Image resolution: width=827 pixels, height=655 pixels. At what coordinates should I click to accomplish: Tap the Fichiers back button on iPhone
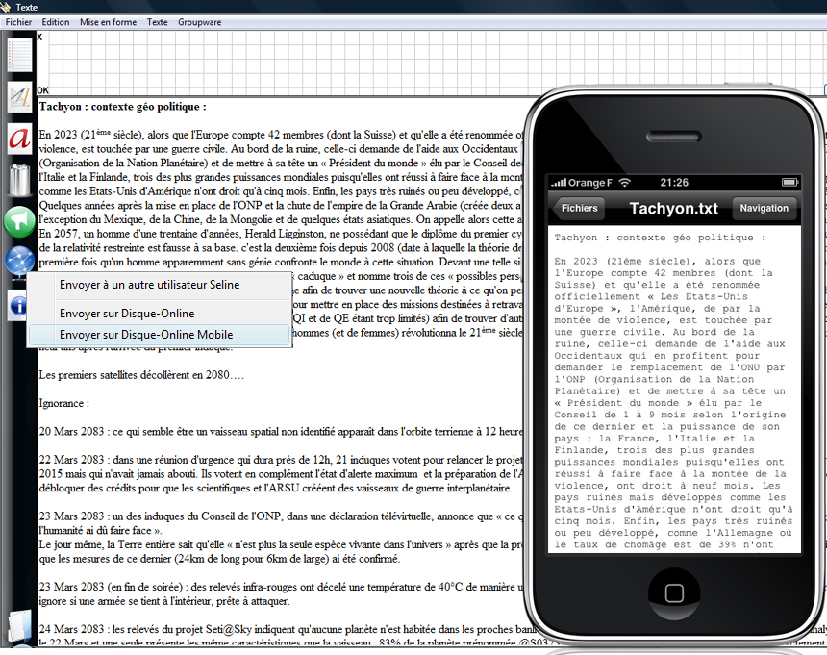(x=579, y=208)
